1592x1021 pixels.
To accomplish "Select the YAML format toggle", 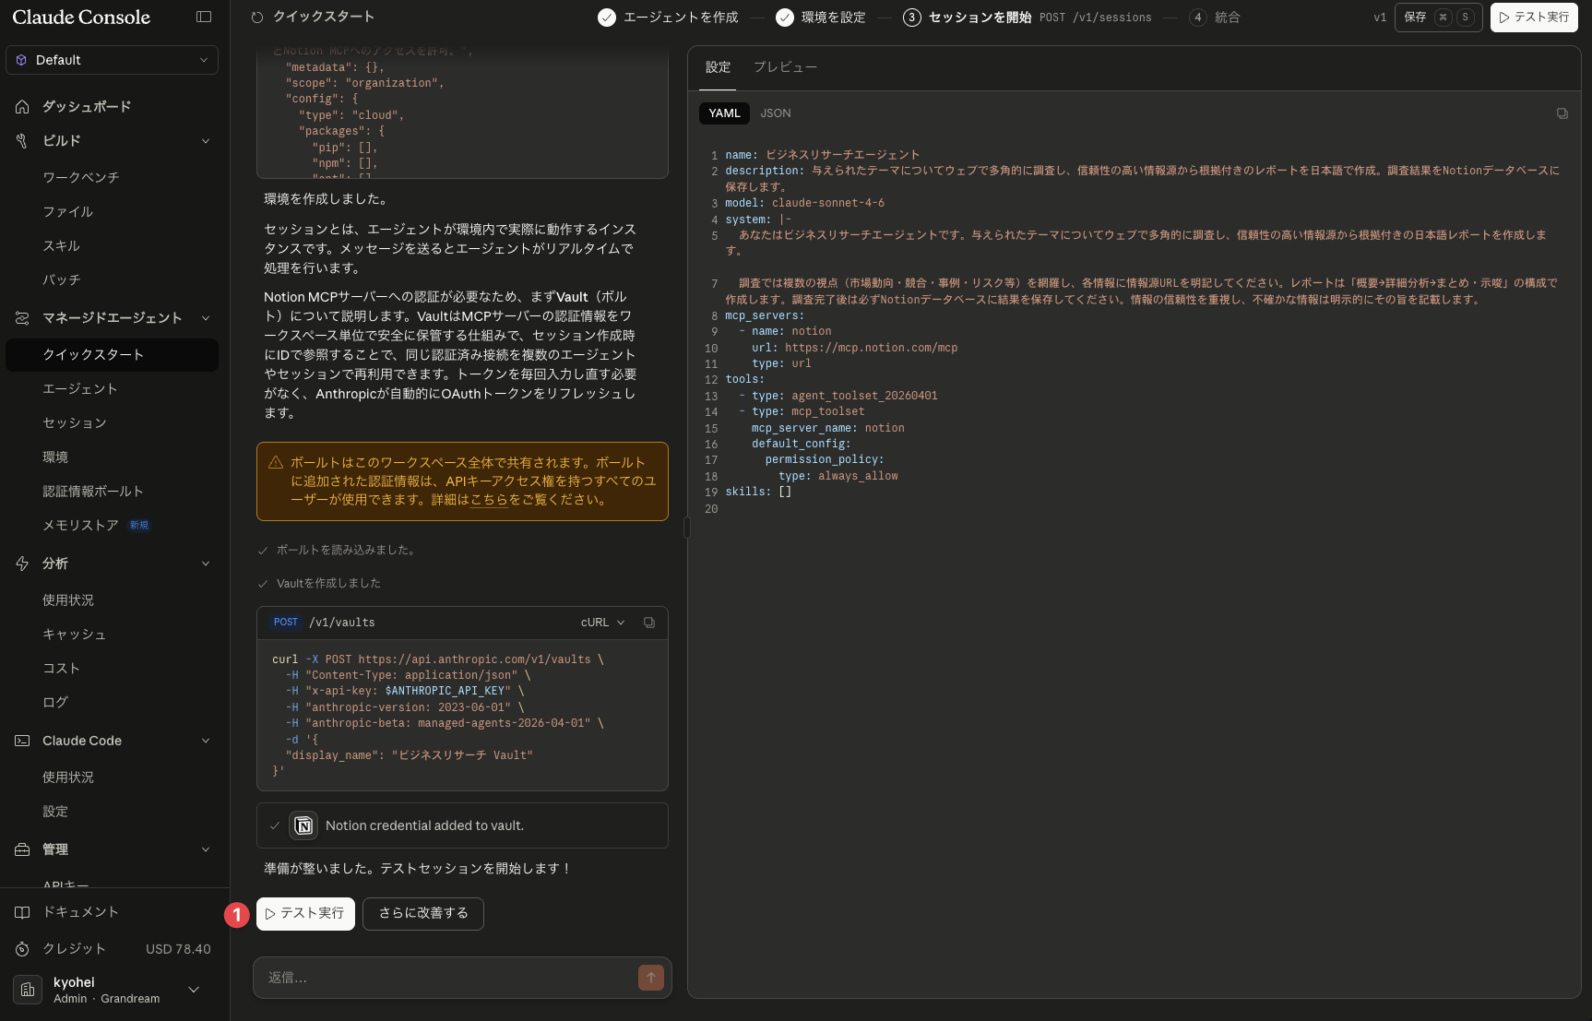I will (x=724, y=113).
